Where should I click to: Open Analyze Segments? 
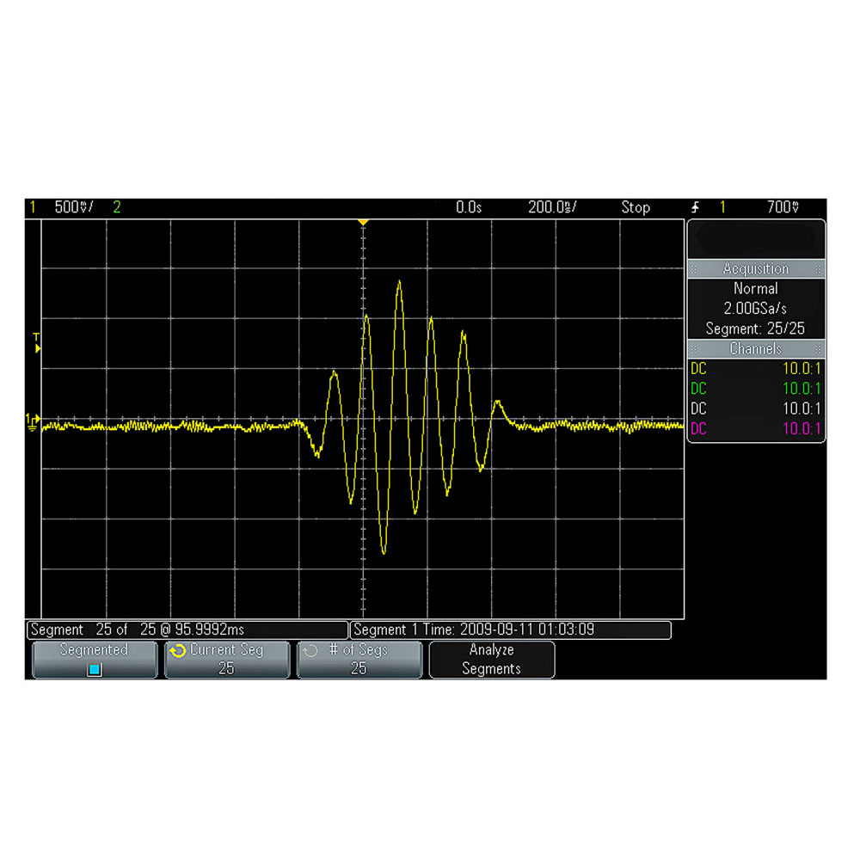coord(491,660)
